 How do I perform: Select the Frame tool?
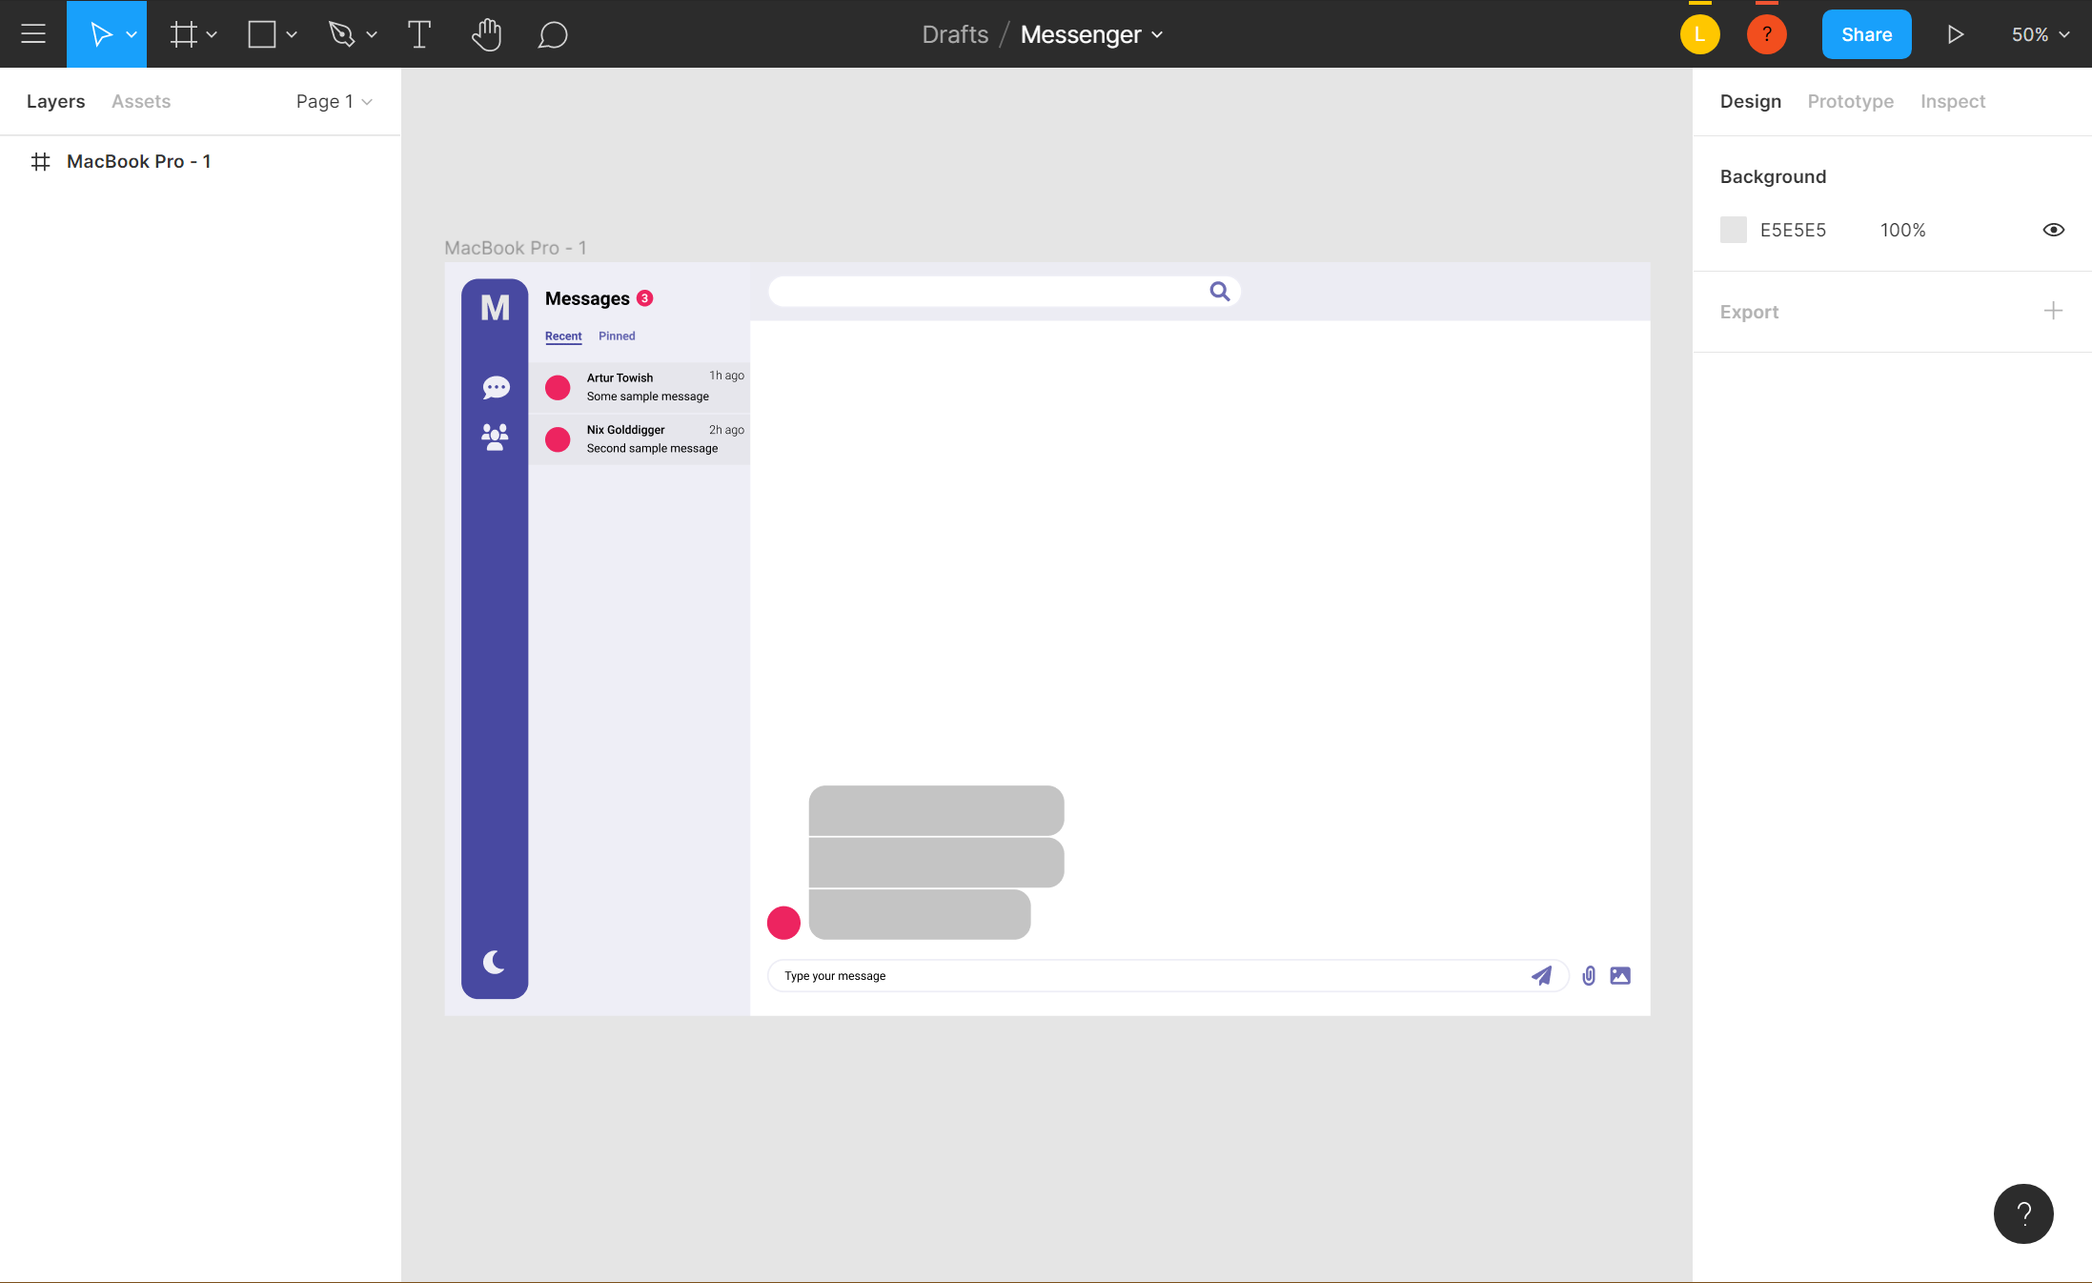click(x=183, y=34)
